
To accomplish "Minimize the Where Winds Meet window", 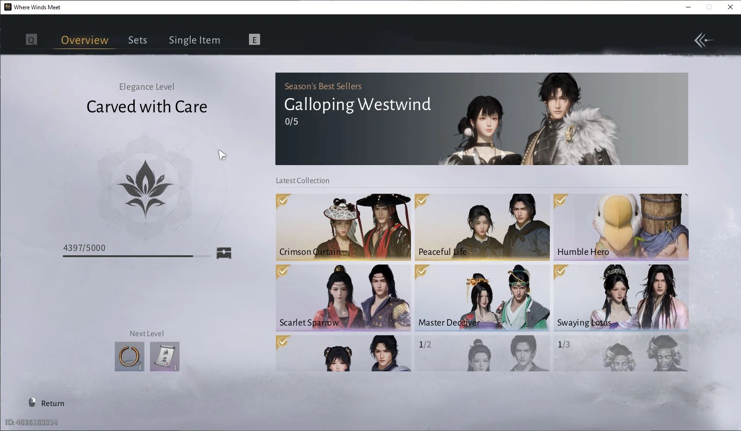I will coord(688,7).
